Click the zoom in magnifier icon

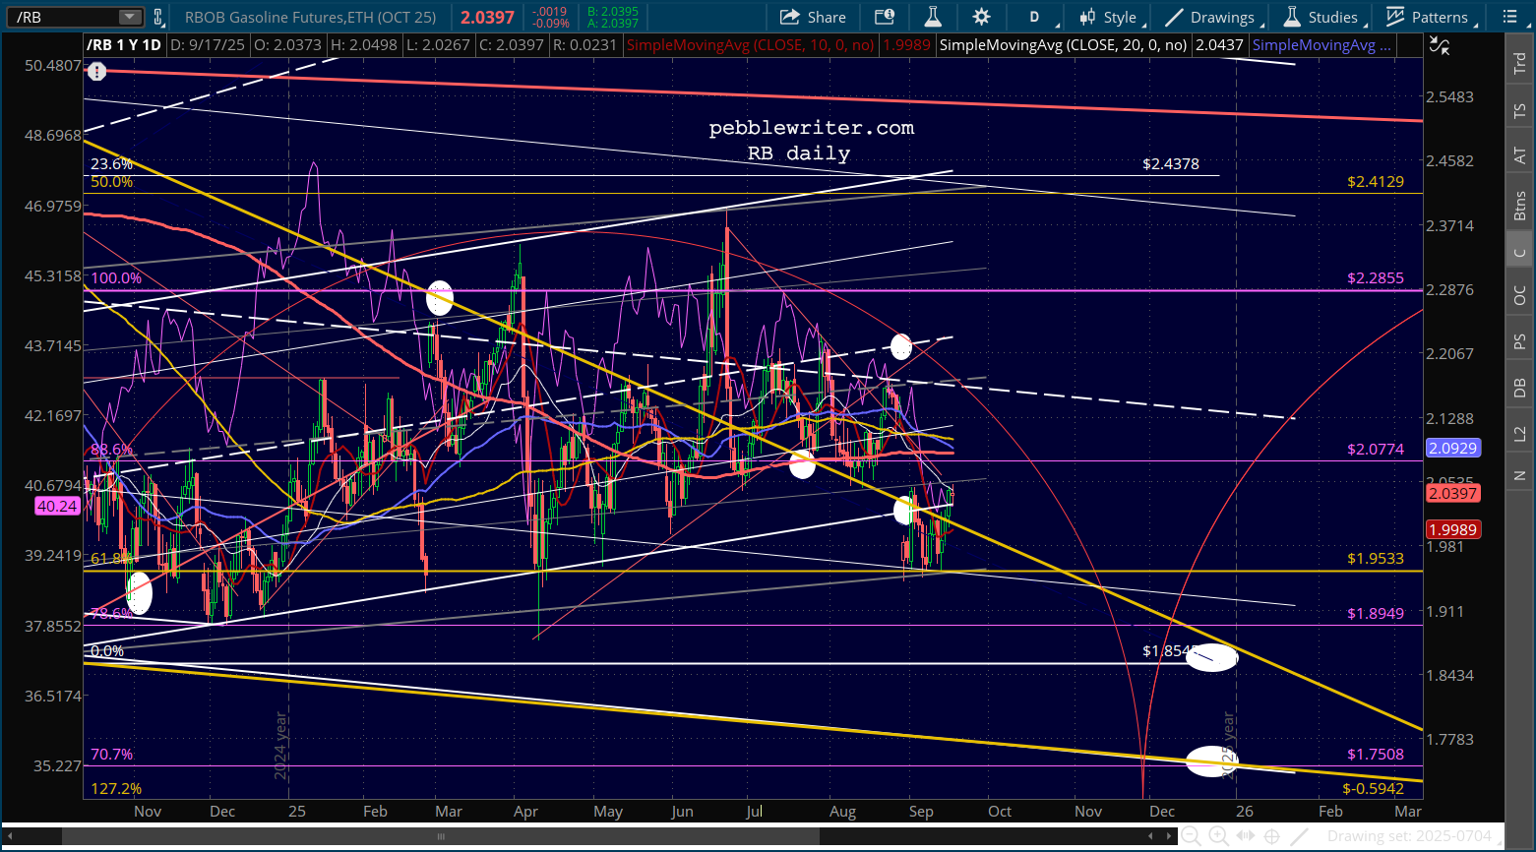[x=1218, y=836]
